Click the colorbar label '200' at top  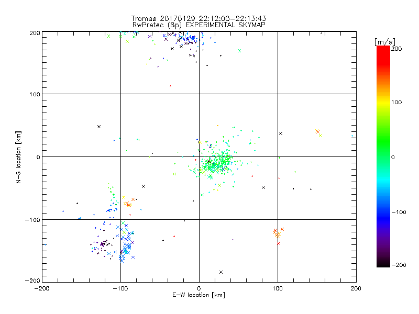click(396, 49)
